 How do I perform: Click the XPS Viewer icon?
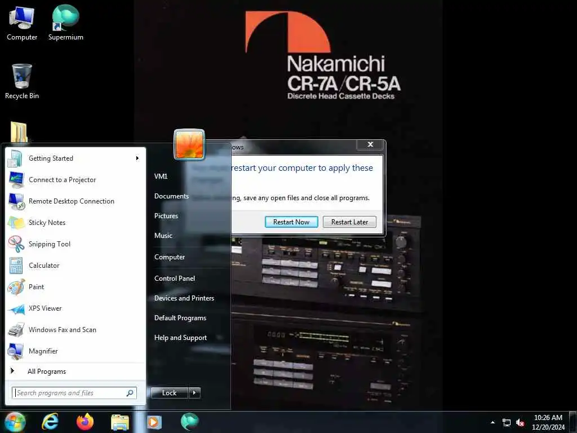[x=16, y=308]
